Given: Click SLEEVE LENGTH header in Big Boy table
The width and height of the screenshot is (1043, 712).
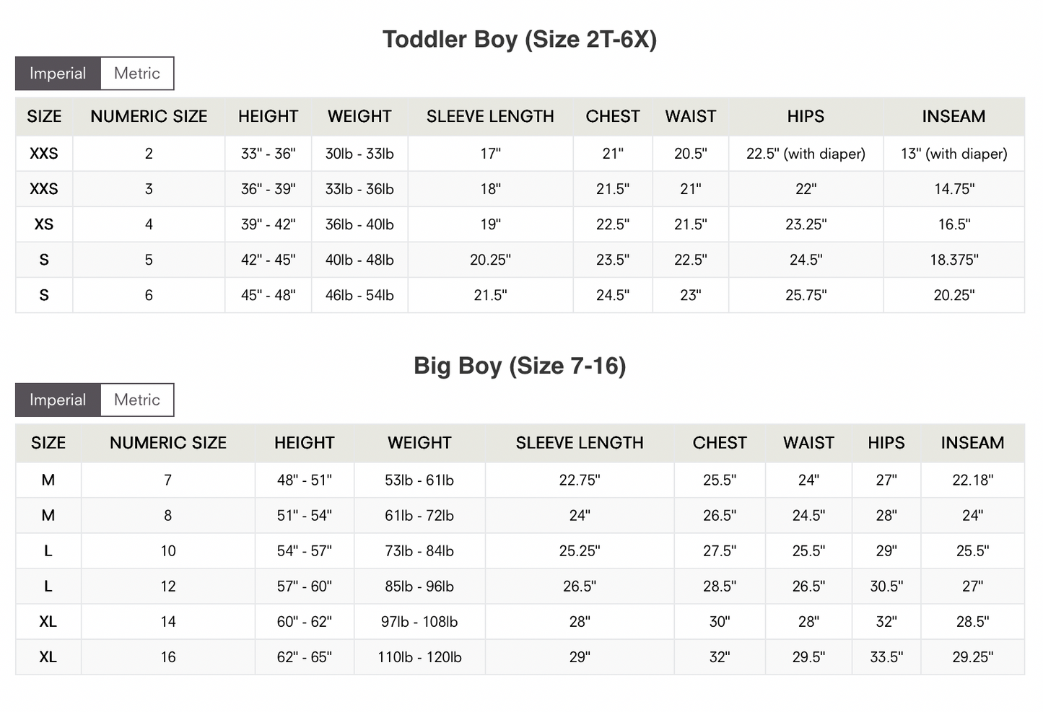Looking at the screenshot, I should tap(580, 443).
